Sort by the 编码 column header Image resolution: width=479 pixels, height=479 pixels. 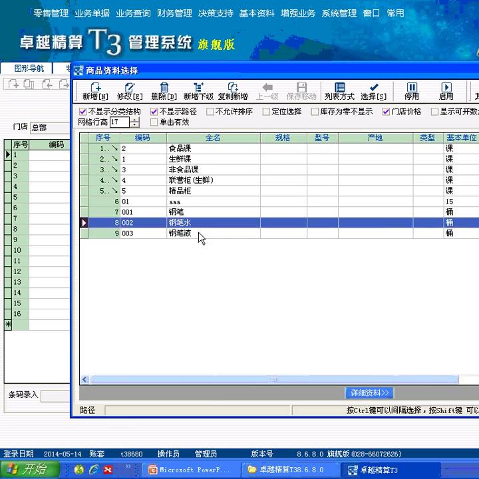pyautogui.click(x=143, y=138)
